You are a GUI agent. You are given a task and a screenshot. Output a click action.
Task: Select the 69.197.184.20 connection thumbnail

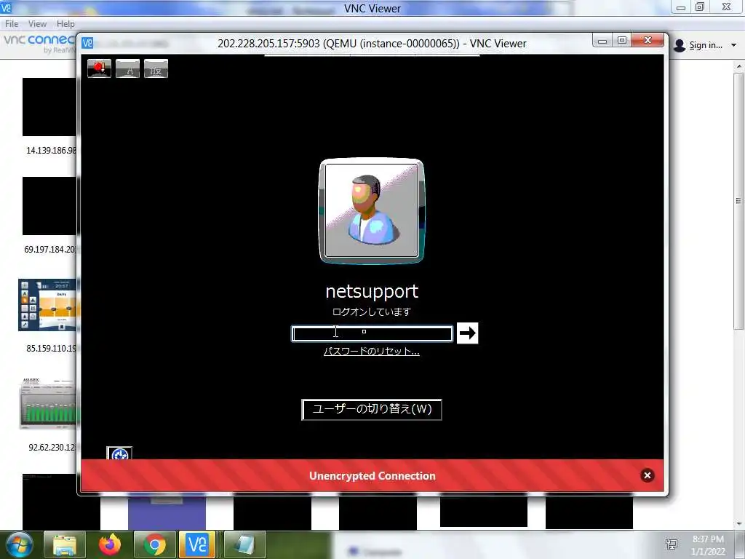[x=49, y=206]
